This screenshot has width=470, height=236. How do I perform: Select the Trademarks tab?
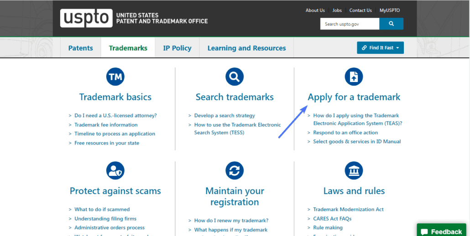coord(128,48)
